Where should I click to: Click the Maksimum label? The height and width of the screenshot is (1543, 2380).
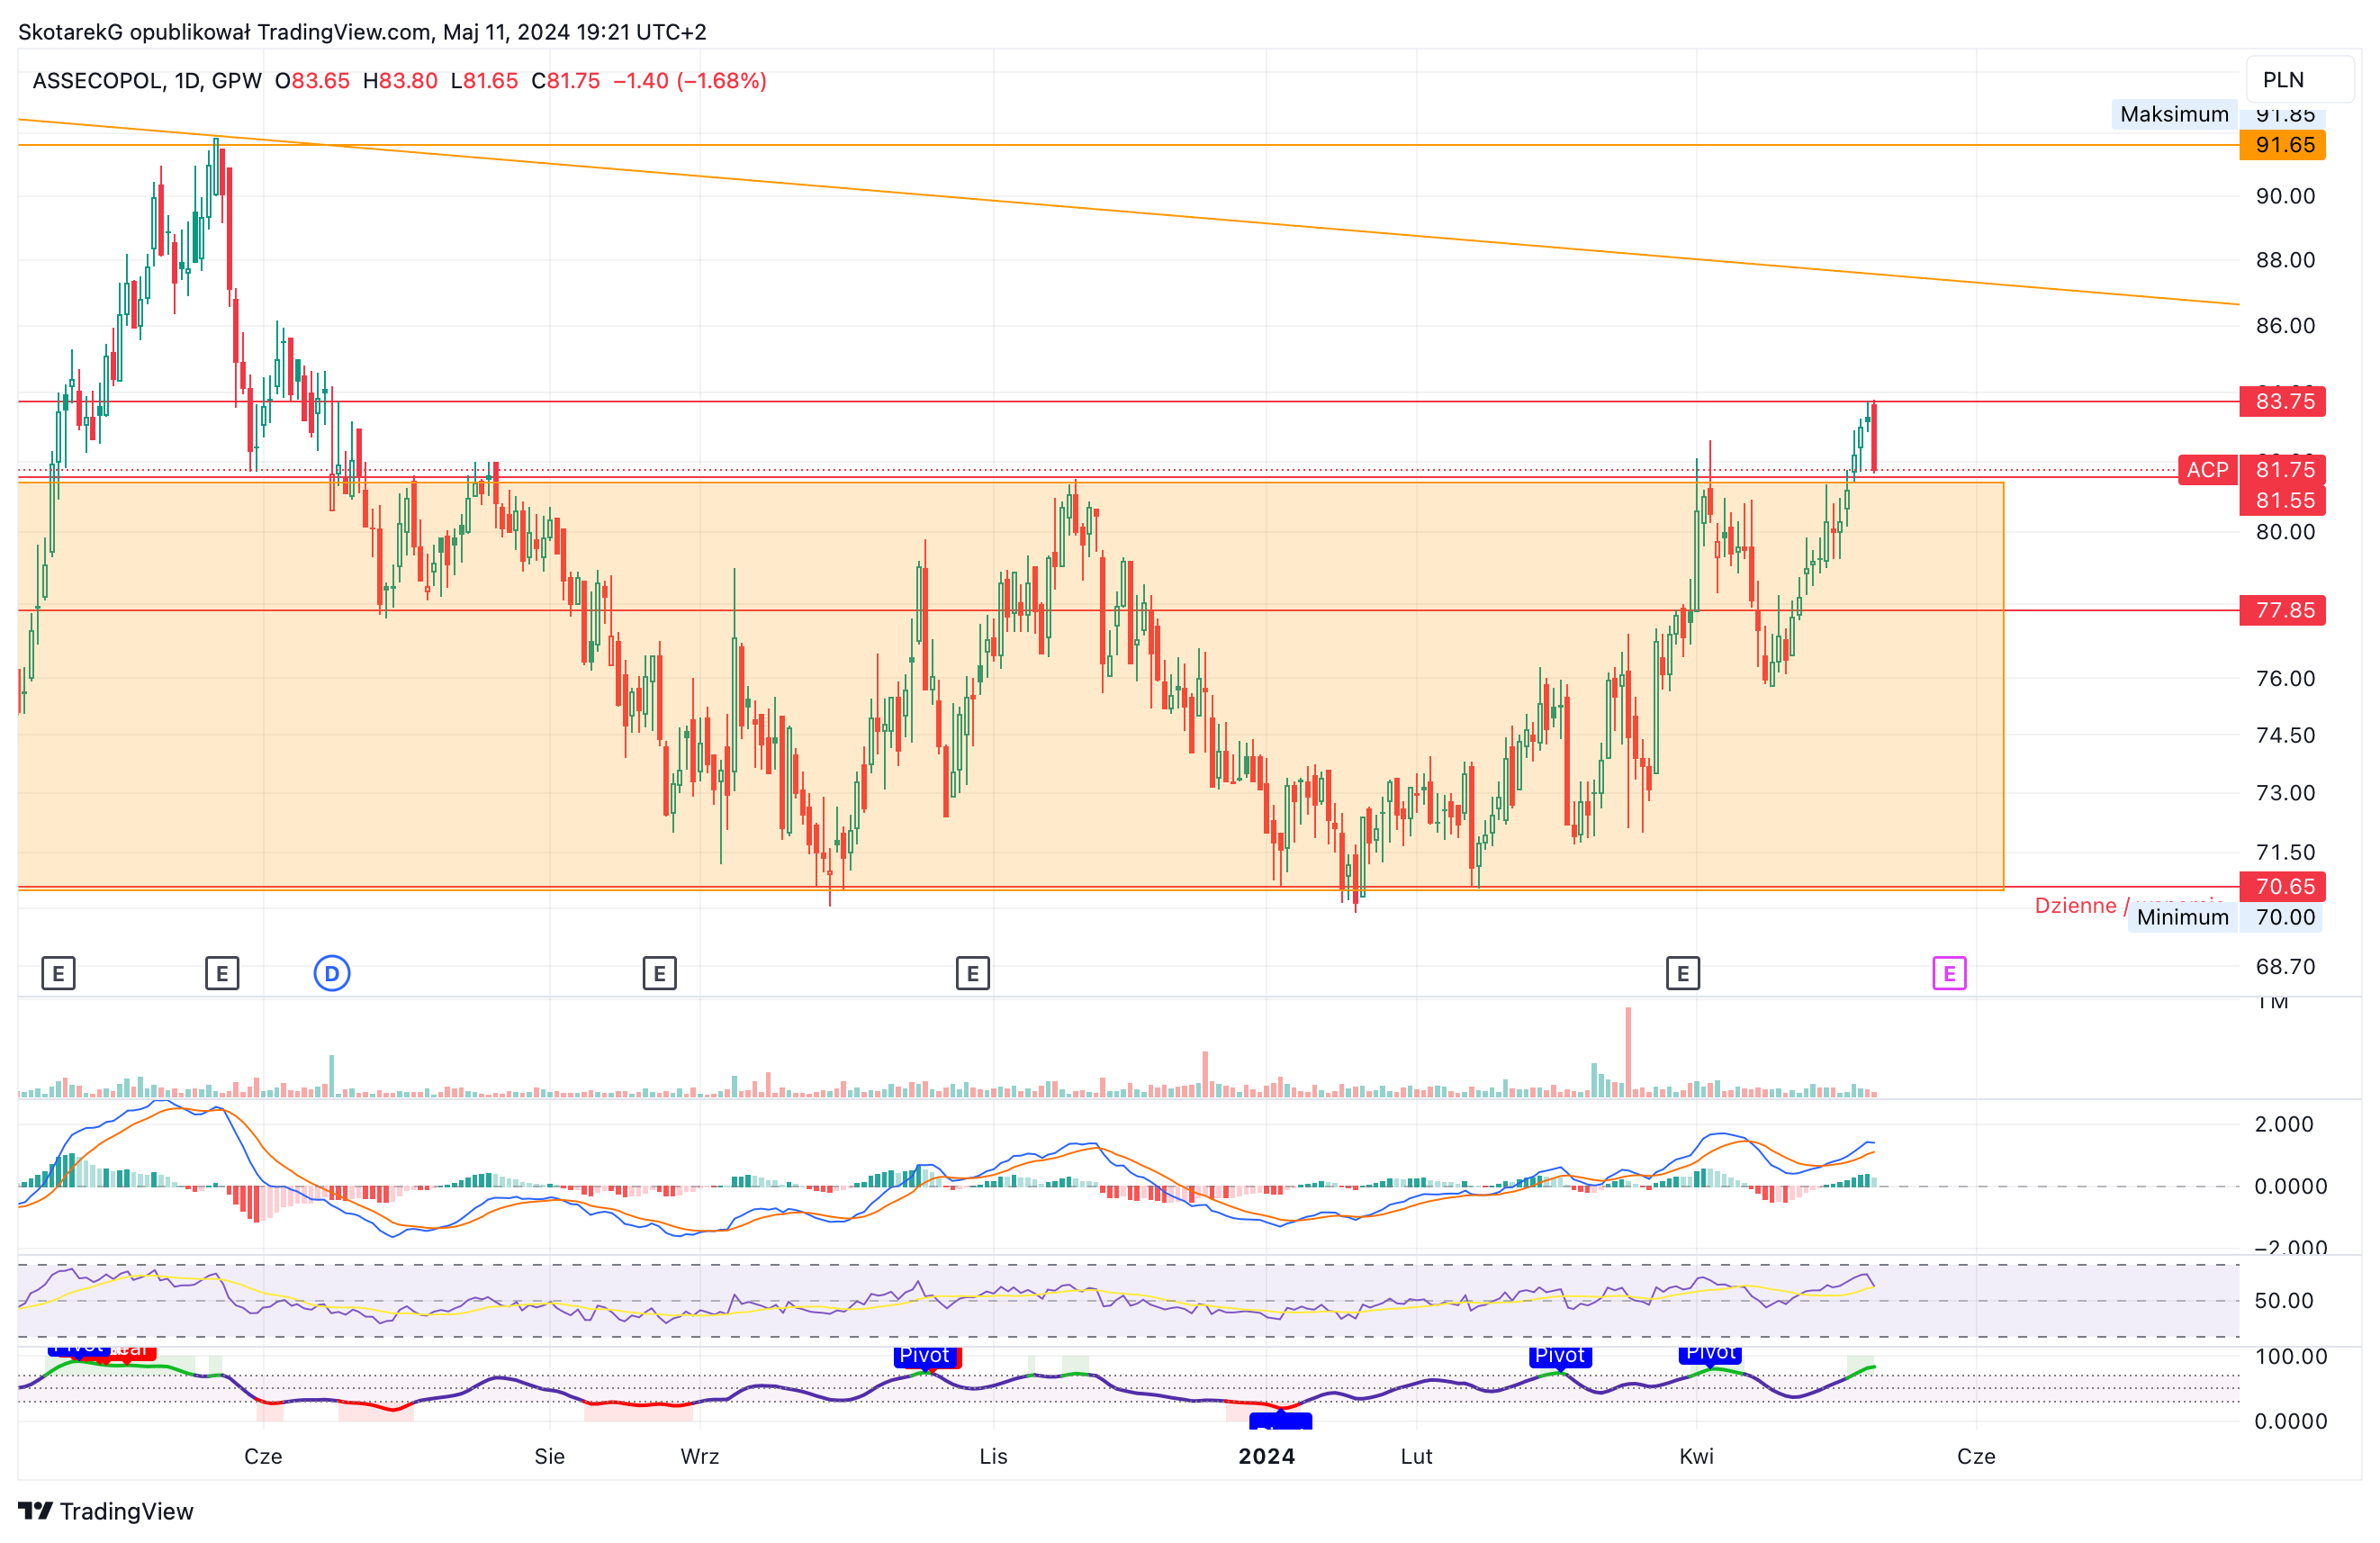tap(2174, 114)
